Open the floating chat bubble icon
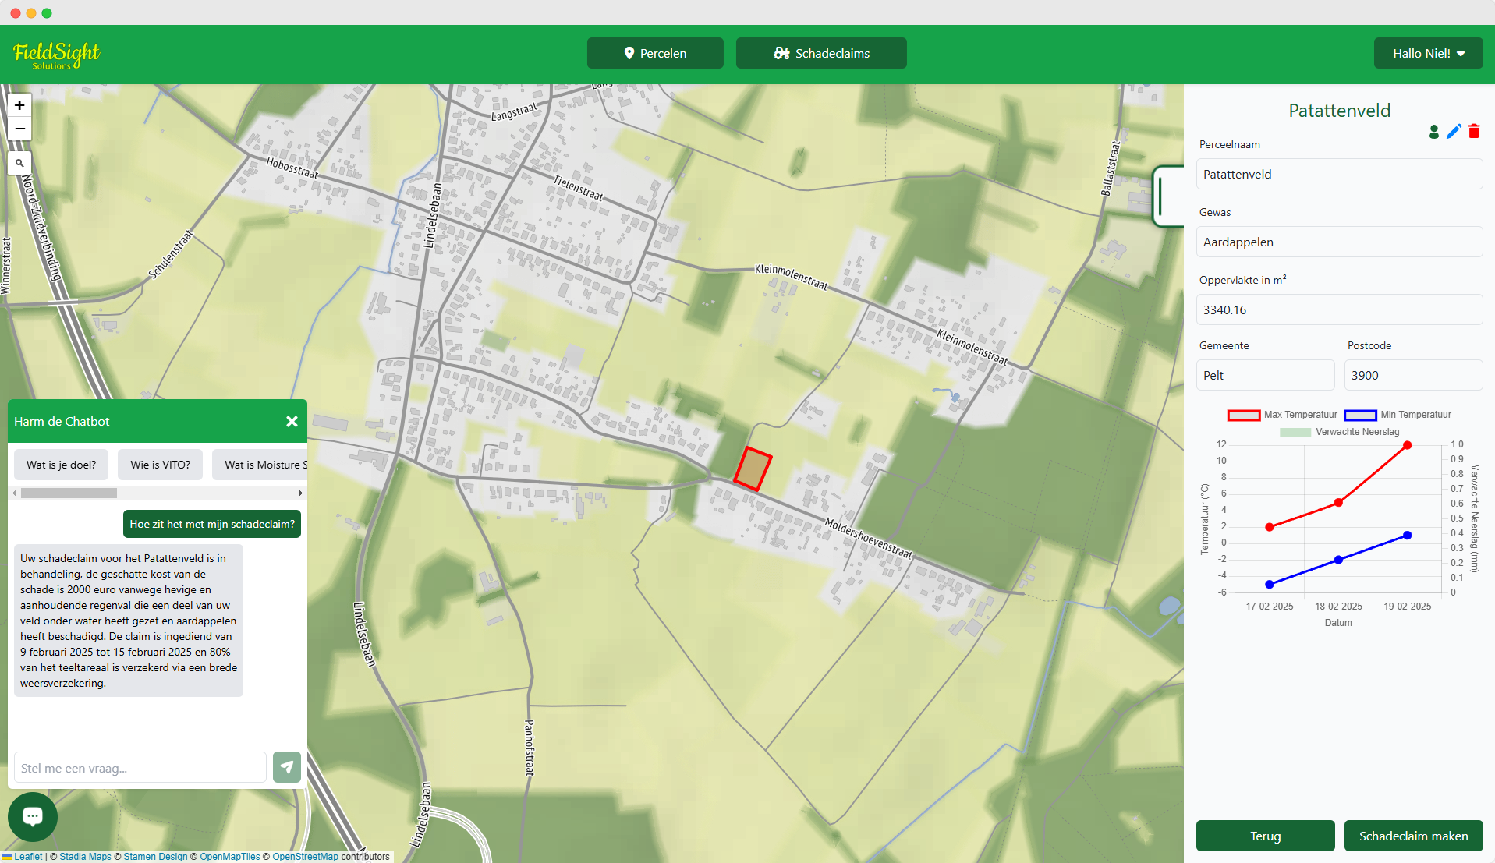The image size is (1495, 863). [33, 816]
